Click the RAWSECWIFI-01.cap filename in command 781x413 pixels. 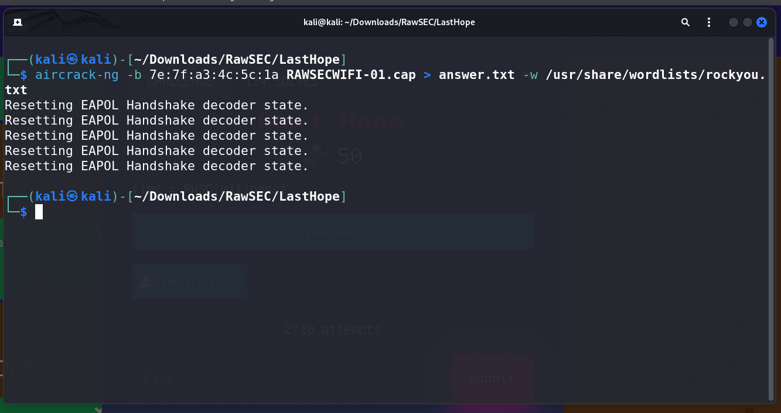click(350, 75)
